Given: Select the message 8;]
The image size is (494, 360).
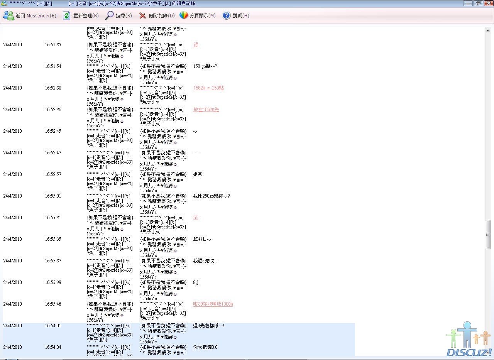Looking at the screenshot, I should [x=196, y=282].
